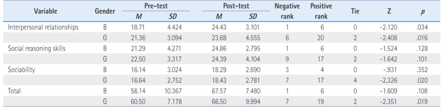Screen dimensions: 446x107
Task: Click the Sociability row label
Action: click(x=18, y=69)
